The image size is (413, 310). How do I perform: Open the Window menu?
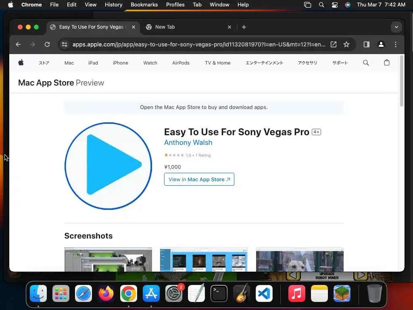(x=219, y=5)
